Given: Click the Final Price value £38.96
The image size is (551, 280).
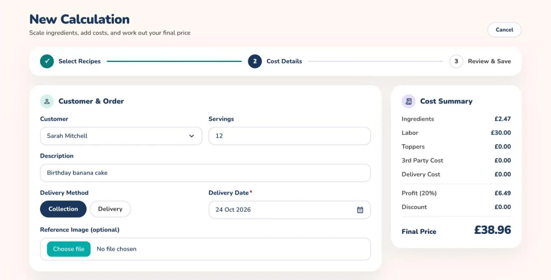Looking at the screenshot, I should [493, 230].
